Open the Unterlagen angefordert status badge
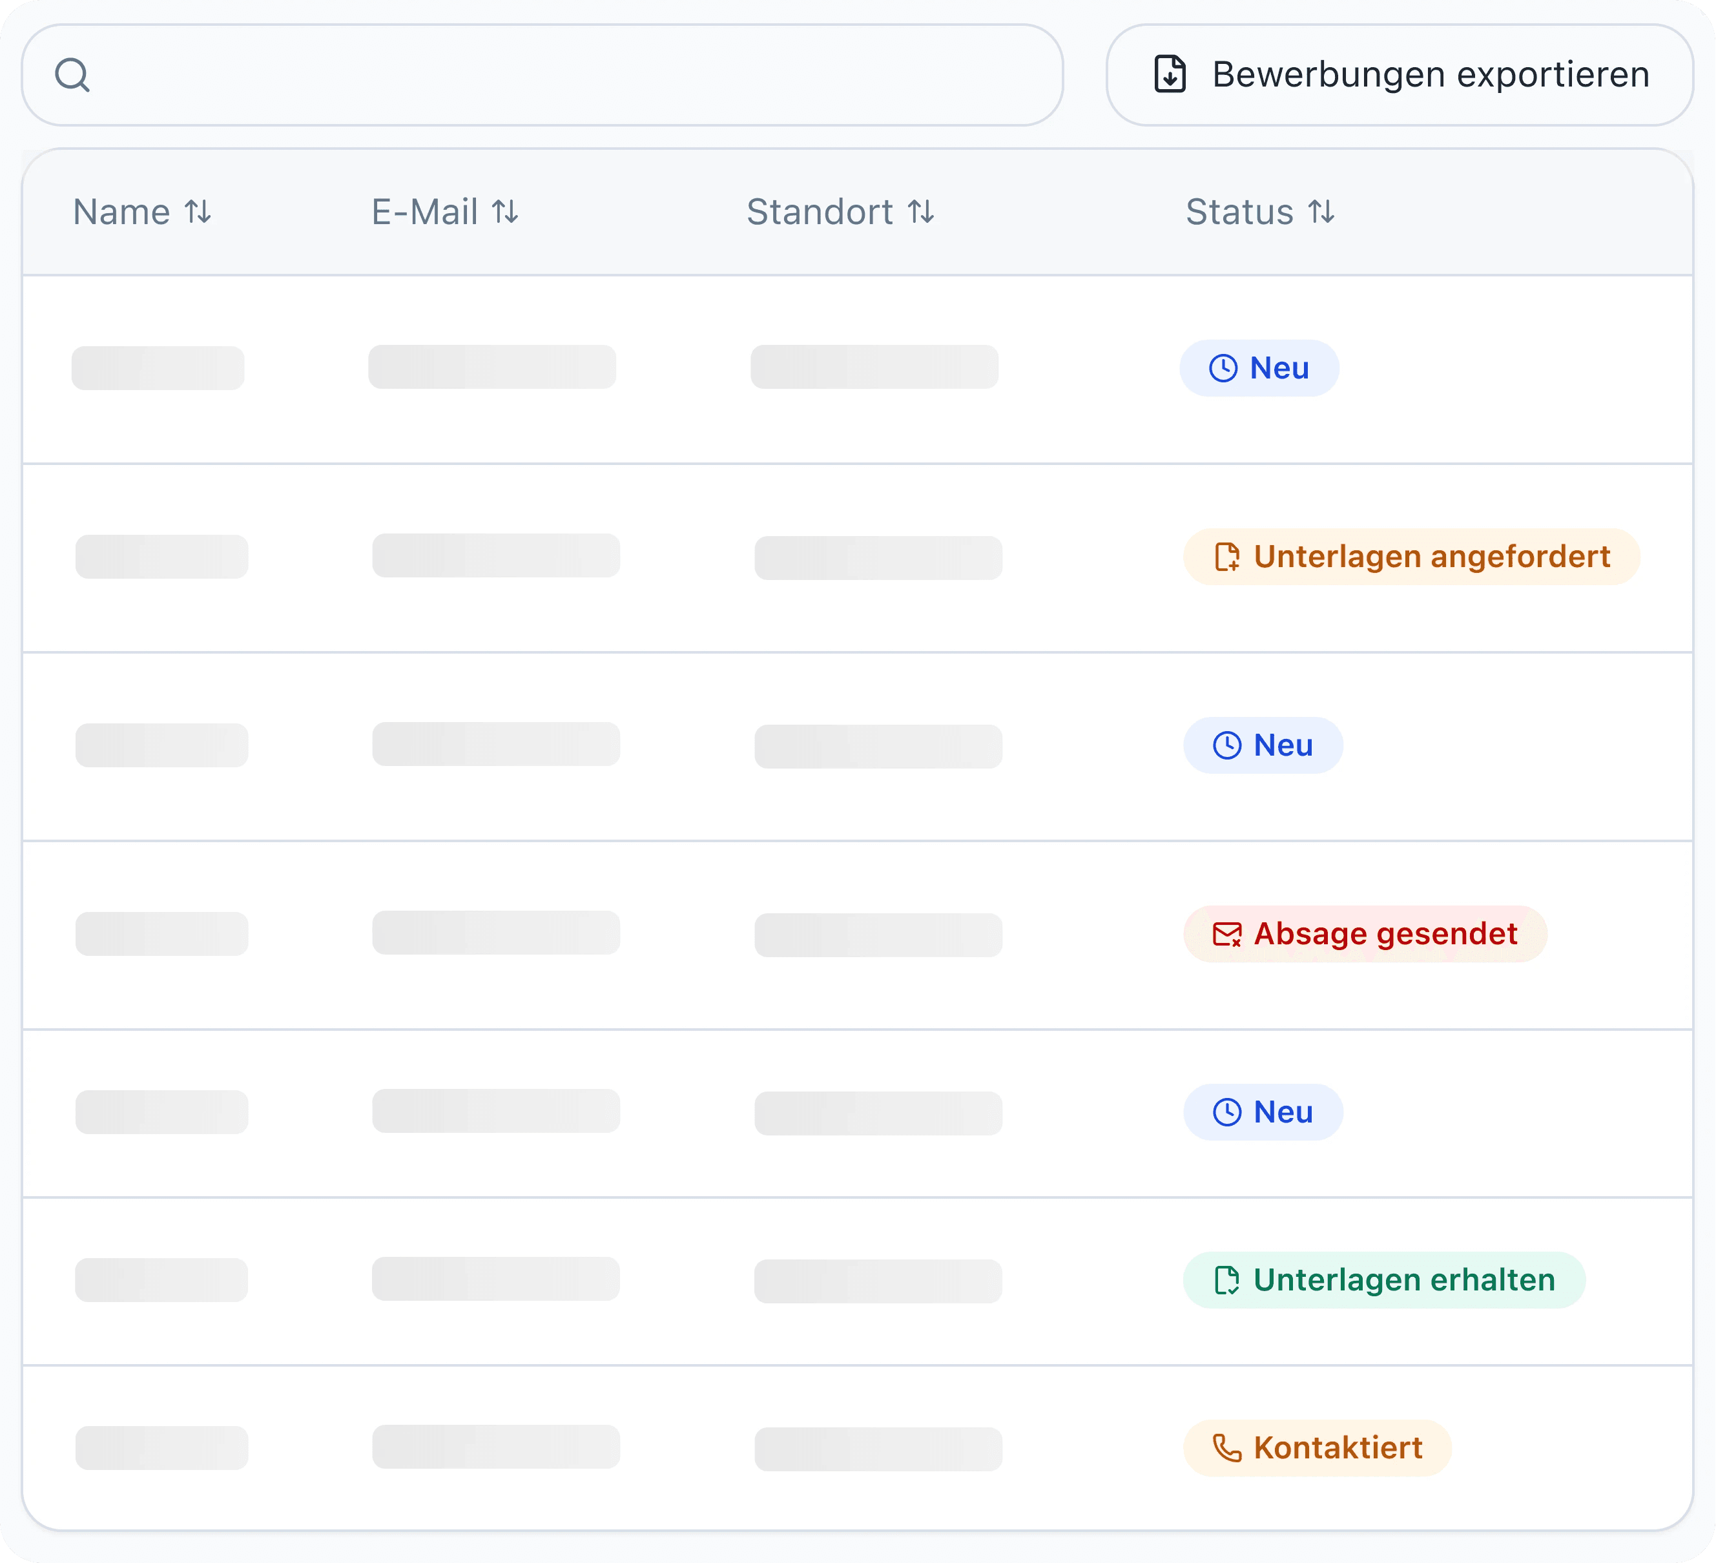 click(x=1411, y=557)
